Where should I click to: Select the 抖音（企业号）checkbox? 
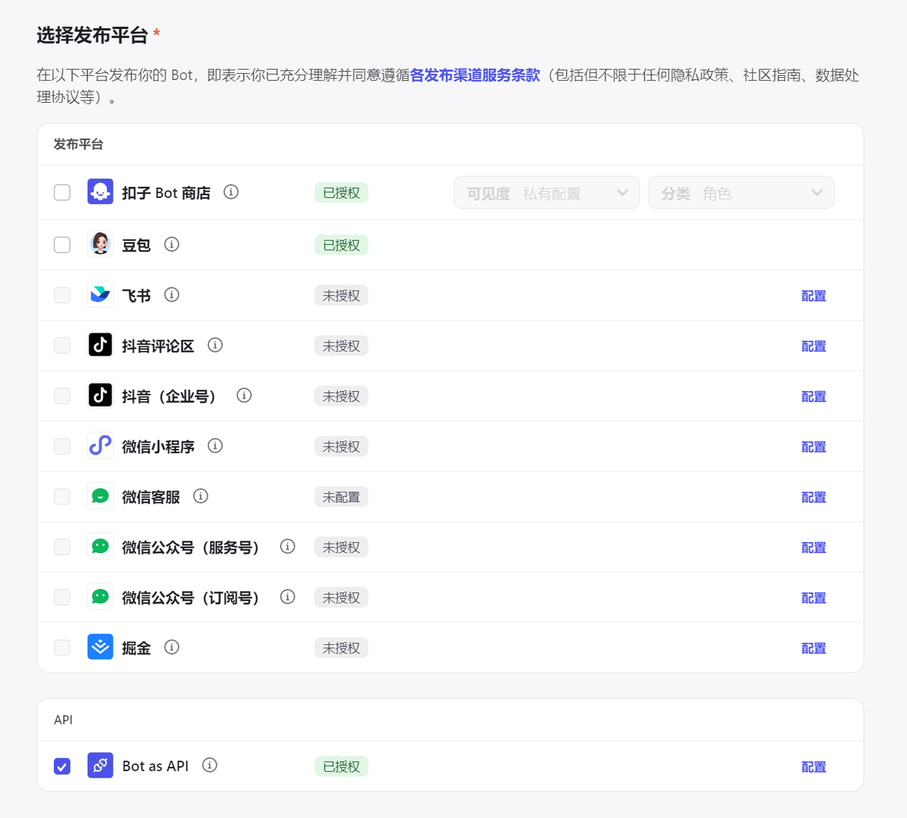tap(62, 396)
